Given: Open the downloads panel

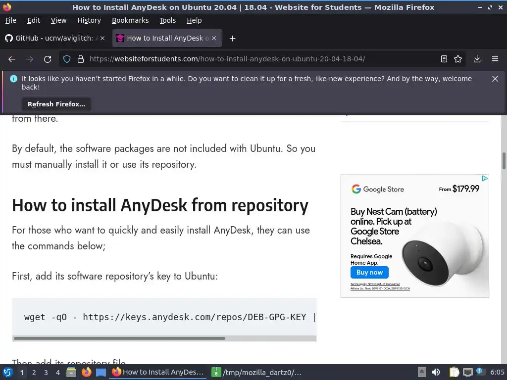Looking at the screenshot, I should (x=477, y=59).
